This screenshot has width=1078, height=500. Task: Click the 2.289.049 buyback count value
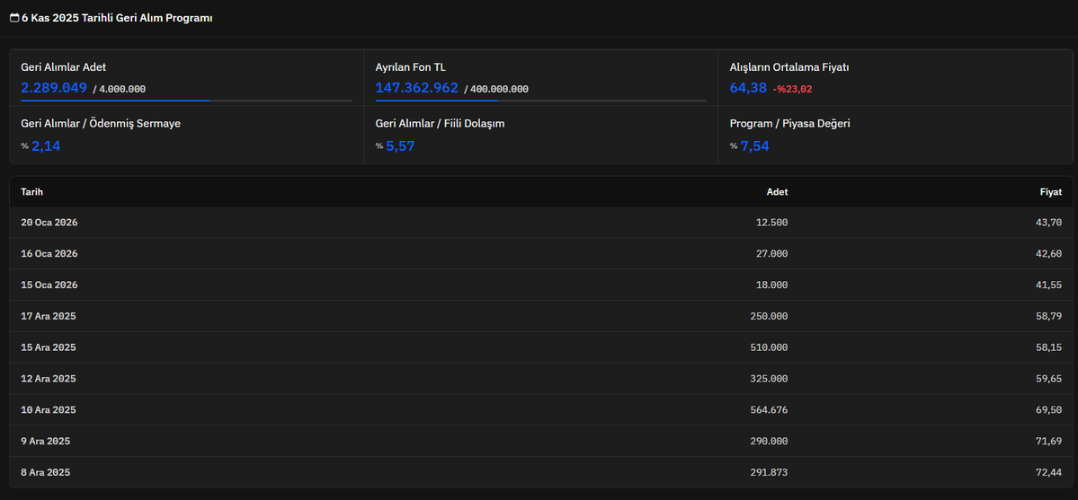(54, 88)
